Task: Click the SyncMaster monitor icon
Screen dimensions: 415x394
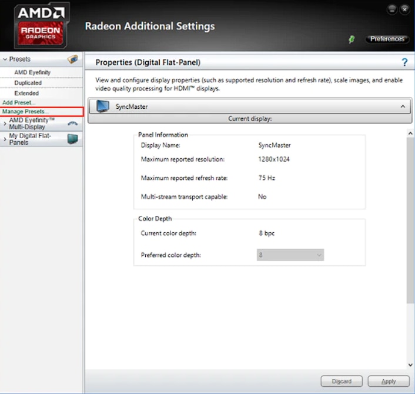Action: (103, 106)
